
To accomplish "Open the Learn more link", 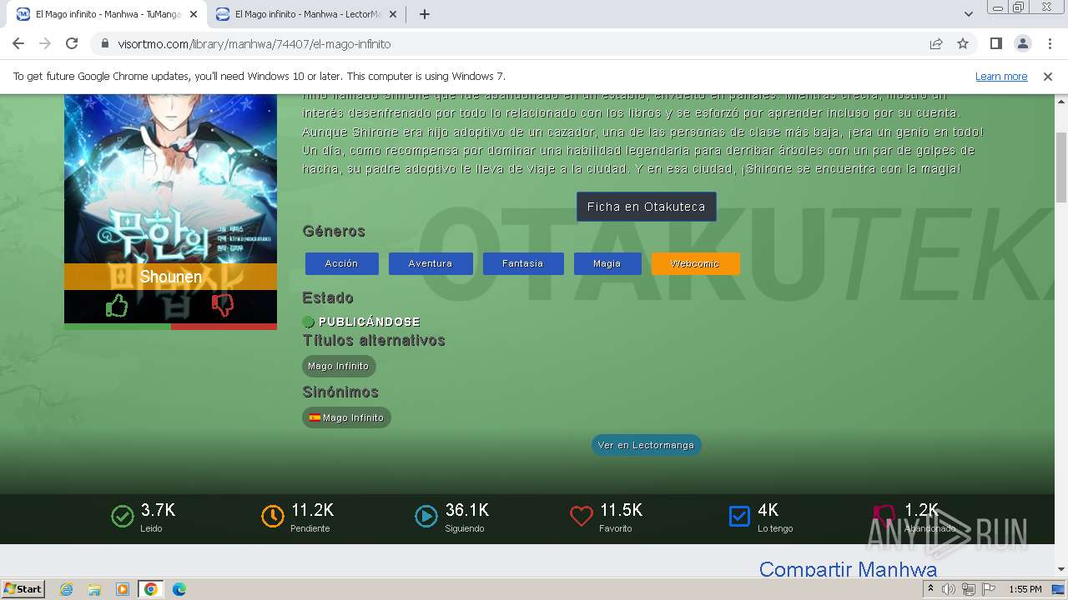I will coord(1001,76).
